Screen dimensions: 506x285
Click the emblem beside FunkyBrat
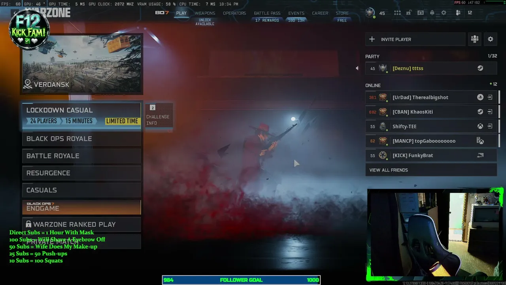(x=383, y=155)
